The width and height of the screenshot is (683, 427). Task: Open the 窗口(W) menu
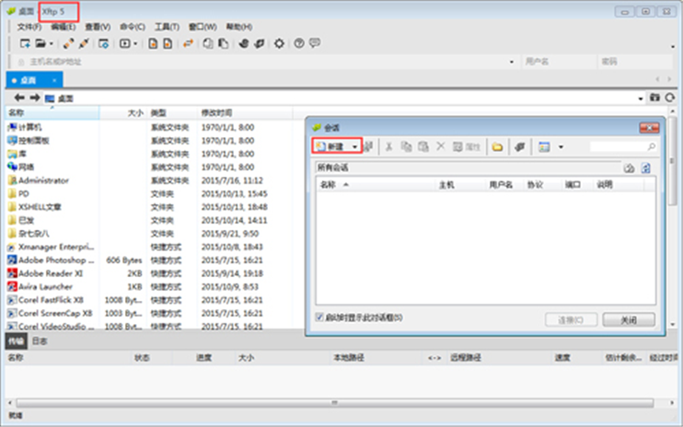click(203, 27)
